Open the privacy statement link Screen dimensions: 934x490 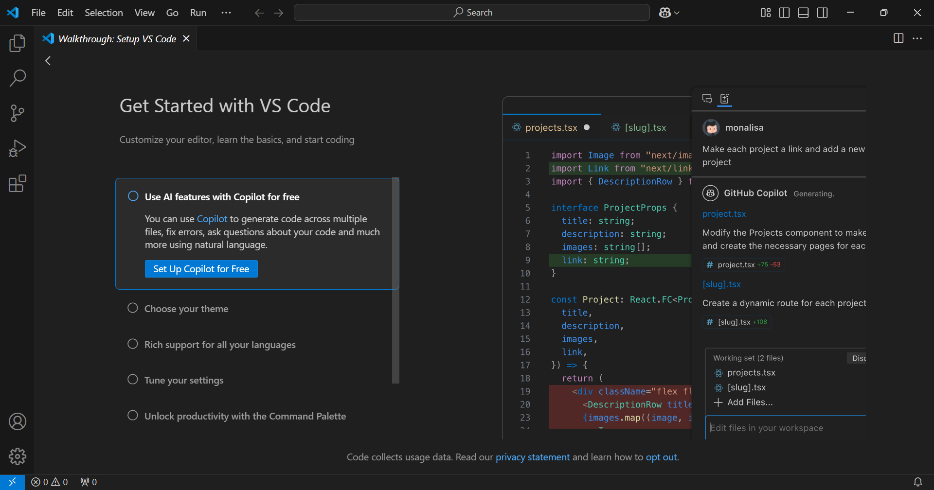[532, 457]
